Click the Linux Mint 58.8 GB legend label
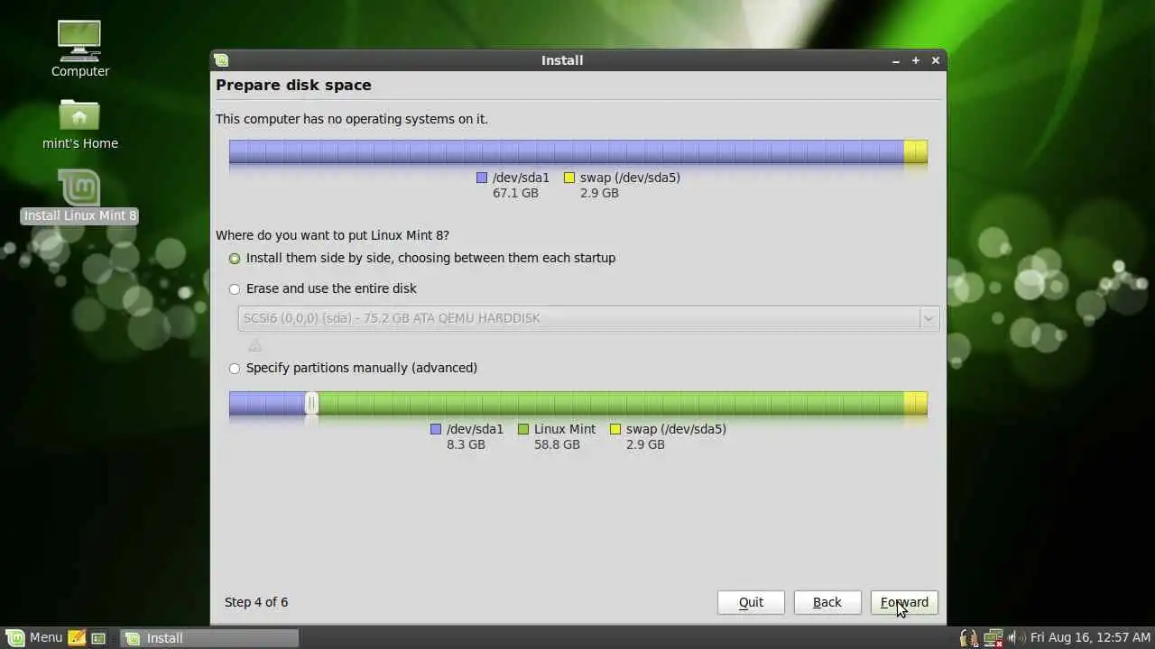This screenshot has width=1155, height=649. (x=557, y=436)
